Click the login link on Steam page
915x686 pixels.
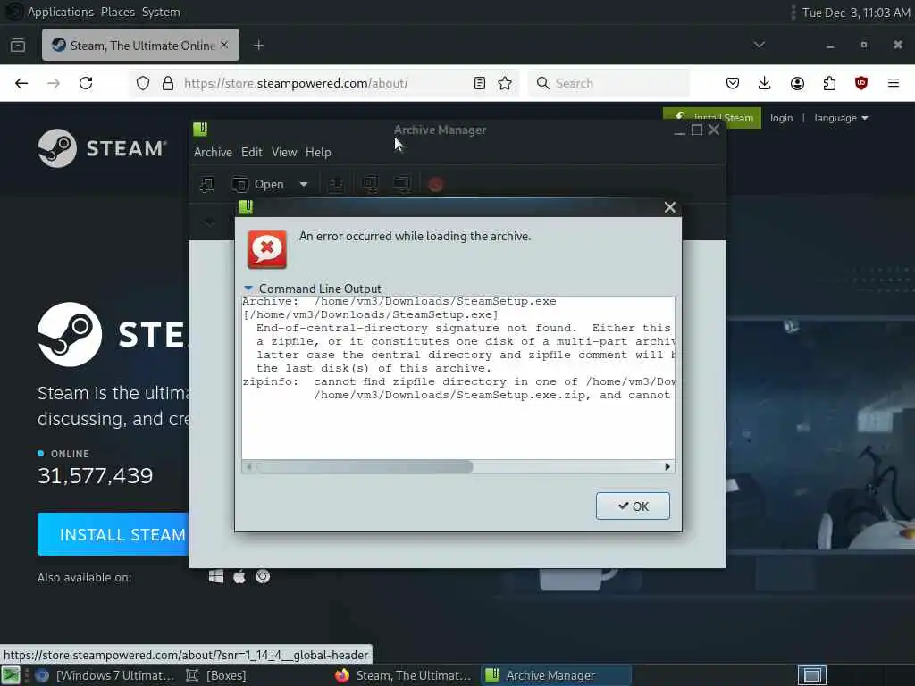[x=781, y=118]
